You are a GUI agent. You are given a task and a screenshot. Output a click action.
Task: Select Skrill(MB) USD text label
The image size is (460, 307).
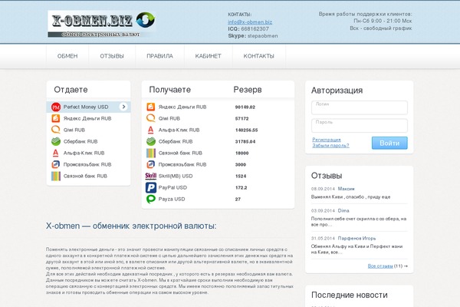(x=176, y=176)
